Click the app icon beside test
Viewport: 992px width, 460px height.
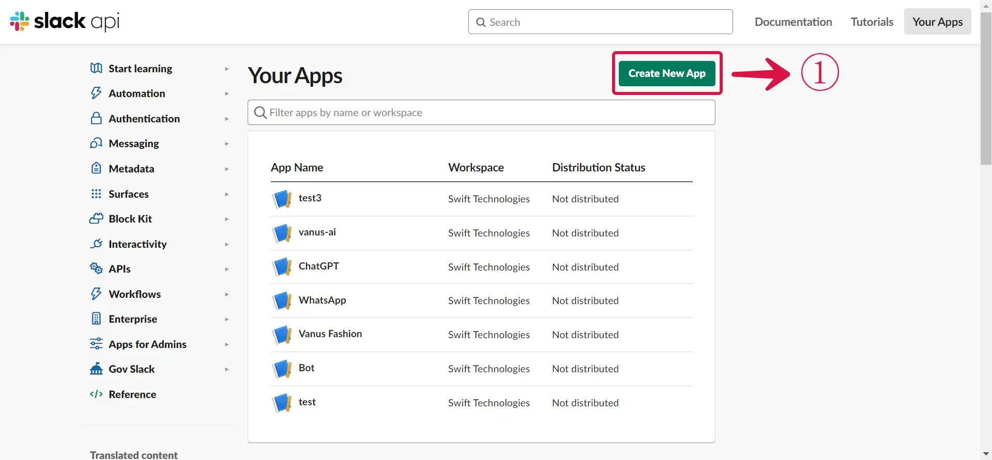282,403
